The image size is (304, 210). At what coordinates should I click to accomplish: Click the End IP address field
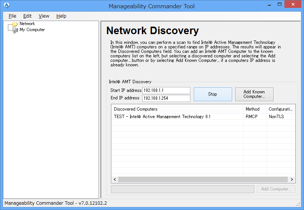pos(166,98)
